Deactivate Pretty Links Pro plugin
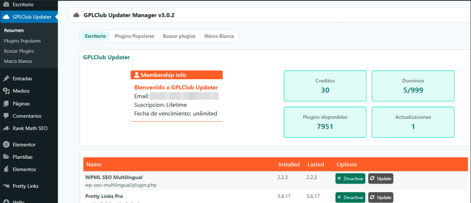The image size is (471, 203). 350,197
